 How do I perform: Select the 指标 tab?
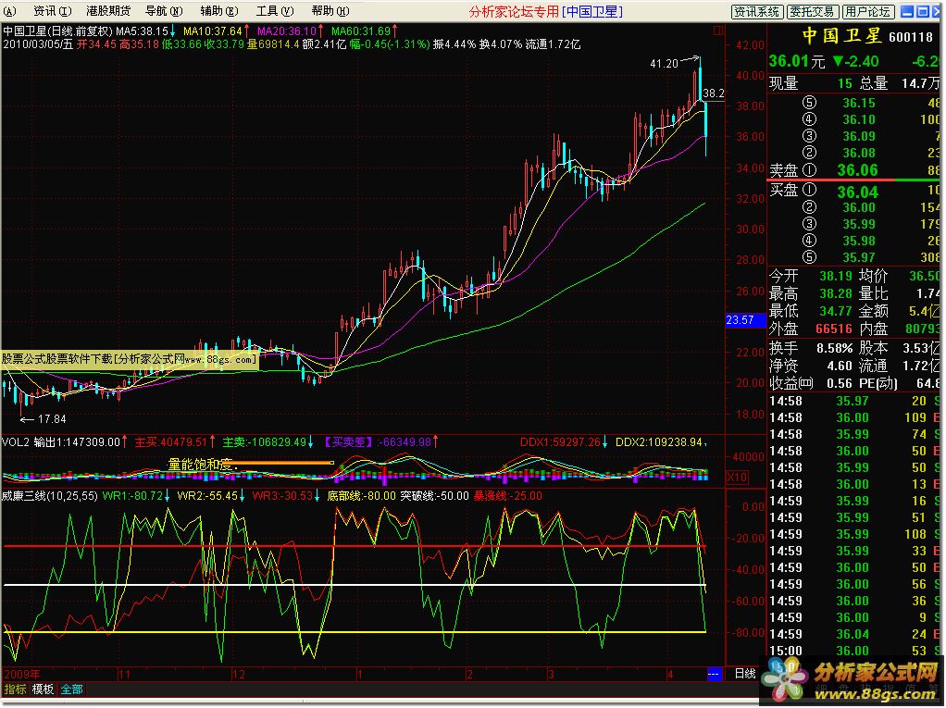[15, 689]
